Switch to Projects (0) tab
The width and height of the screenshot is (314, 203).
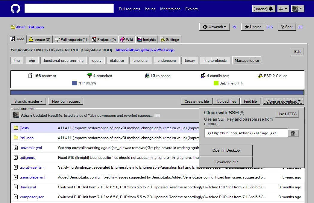click(104, 40)
